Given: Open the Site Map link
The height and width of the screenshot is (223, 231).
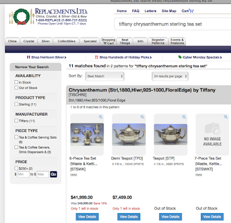Looking at the screenshot, I should pyautogui.click(x=169, y=11).
